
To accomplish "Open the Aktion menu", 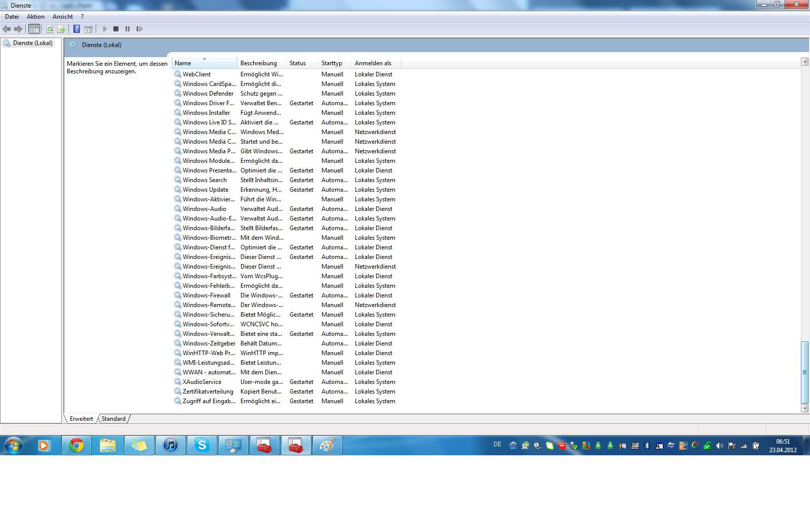I will (x=35, y=17).
